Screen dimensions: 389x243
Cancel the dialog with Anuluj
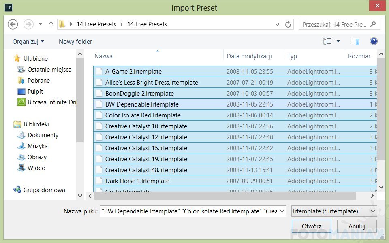pyautogui.click(x=357, y=226)
